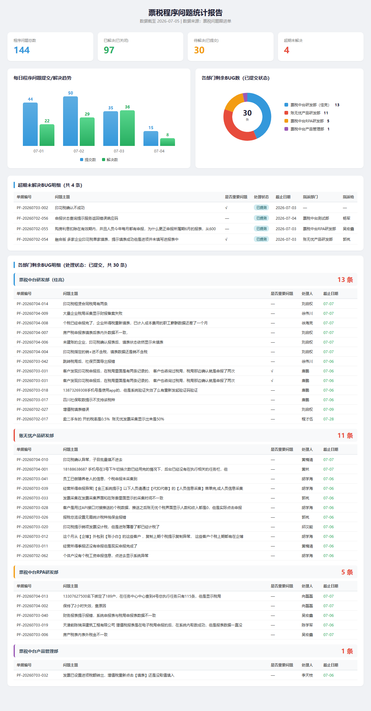
Task: Click handler 徐海亮 in PF-20260704-008 row
Action: point(307,323)
